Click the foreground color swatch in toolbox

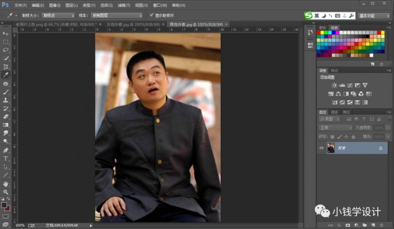coord(4,204)
